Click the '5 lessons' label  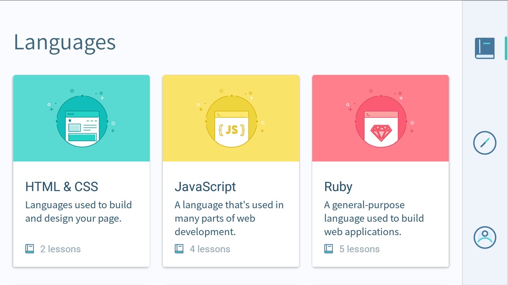point(359,249)
